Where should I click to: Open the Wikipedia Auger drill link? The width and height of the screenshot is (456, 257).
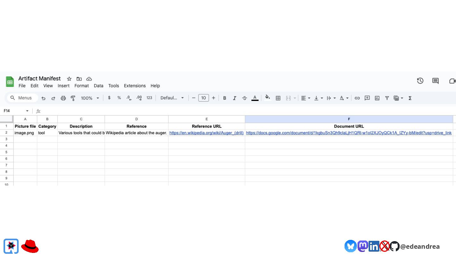206,133
